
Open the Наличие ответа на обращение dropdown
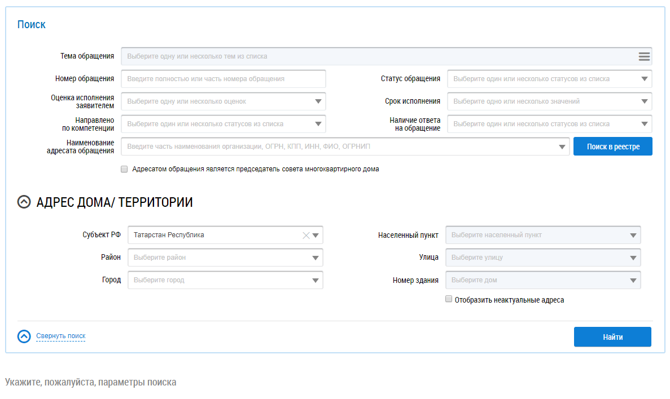[x=644, y=124]
